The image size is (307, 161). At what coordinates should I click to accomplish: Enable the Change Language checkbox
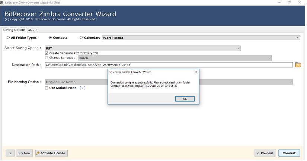pyautogui.click(x=47, y=58)
